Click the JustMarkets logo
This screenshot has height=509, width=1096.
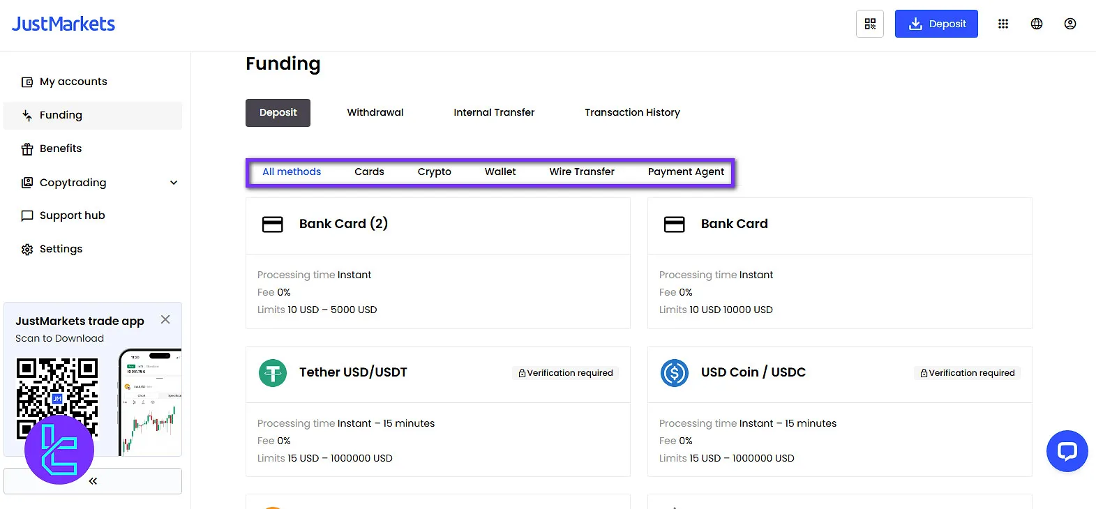[x=63, y=24]
